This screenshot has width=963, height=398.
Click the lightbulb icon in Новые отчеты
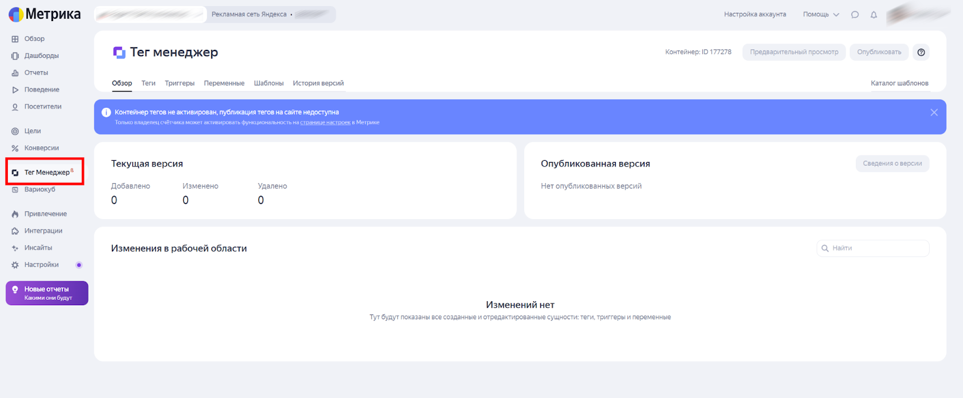[x=15, y=290]
